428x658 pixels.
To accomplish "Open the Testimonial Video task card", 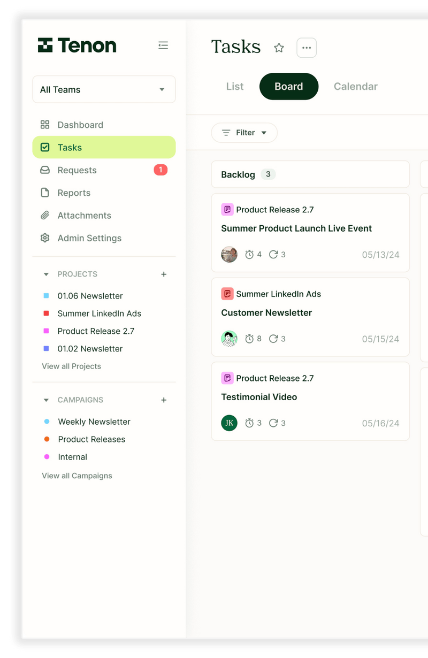I will tap(310, 401).
